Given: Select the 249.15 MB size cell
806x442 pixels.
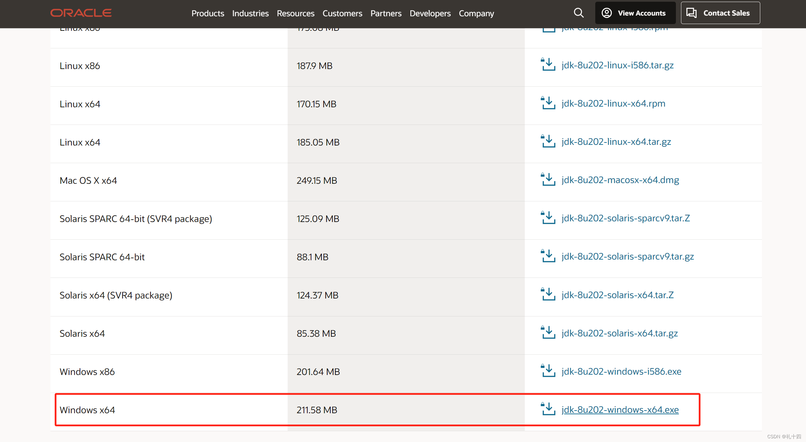Looking at the screenshot, I should [x=406, y=182].
